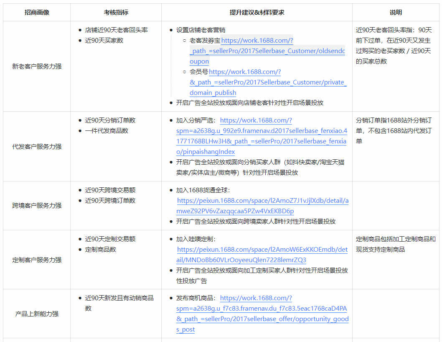The width and height of the screenshot is (442, 342).
Task: Select the 产品上新能力强 row label
Action: 37,314
